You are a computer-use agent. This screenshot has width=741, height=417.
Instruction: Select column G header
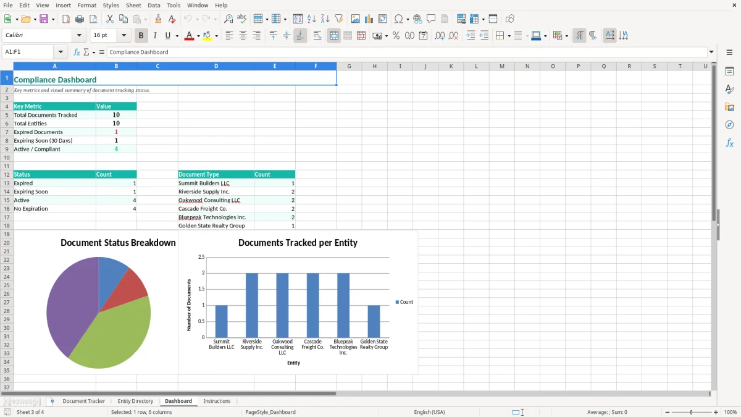[349, 66]
